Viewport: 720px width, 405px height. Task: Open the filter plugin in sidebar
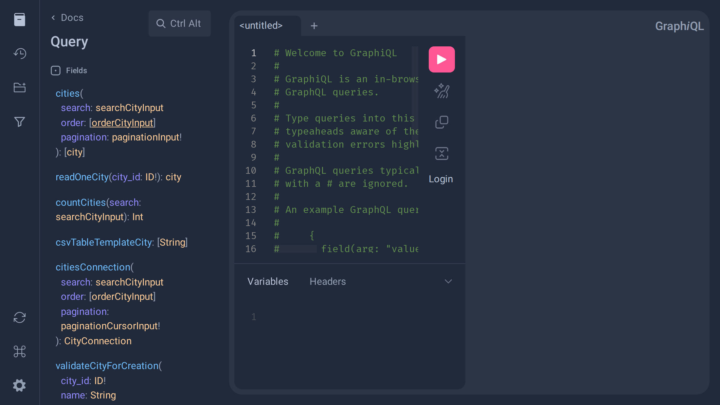pyautogui.click(x=20, y=121)
